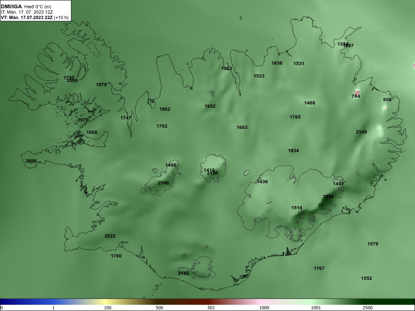The height and width of the screenshot is (311, 415).
Task: Select the map value 1836
Action: click(x=277, y=63)
